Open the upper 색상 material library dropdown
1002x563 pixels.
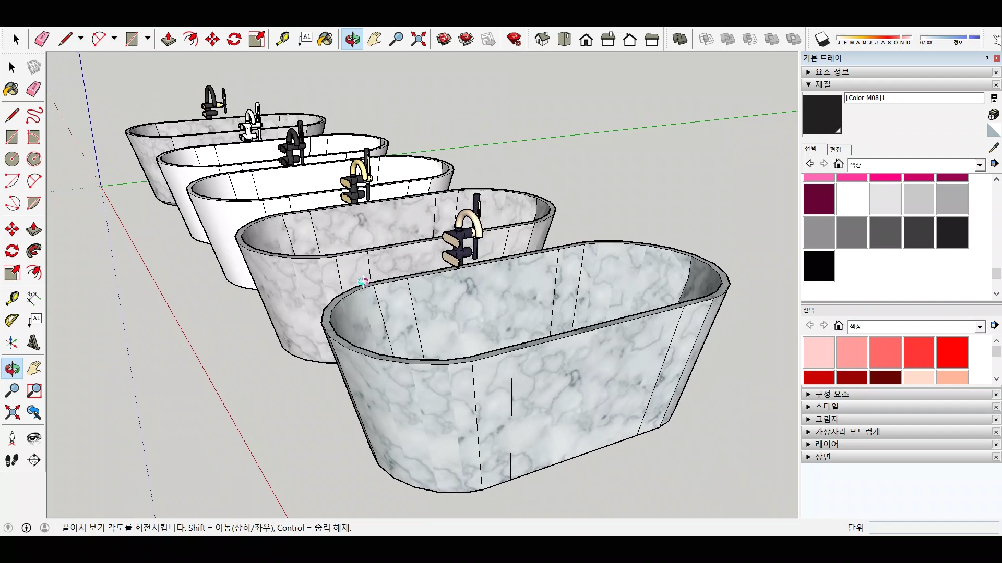tap(980, 165)
